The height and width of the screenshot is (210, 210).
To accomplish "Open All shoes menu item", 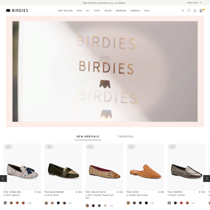I will point(88,10).
